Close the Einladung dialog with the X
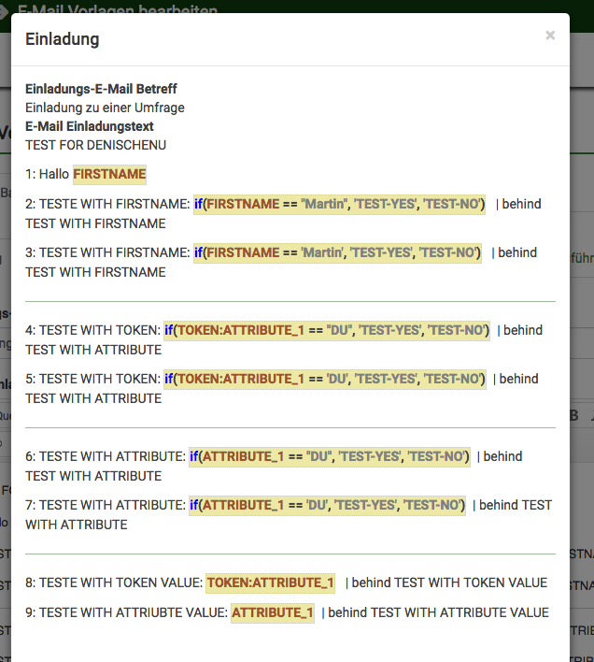Image resolution: width=594 pixels, height=662 pixels. (x=550, y=36)
